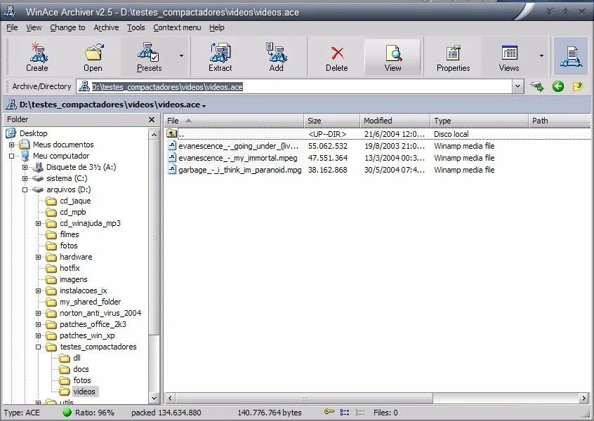The height and width of the screenshot is (421, 594).
Task: Click the file list scroll right arrow
Action: pyautogui.click(x=583, y=399)
